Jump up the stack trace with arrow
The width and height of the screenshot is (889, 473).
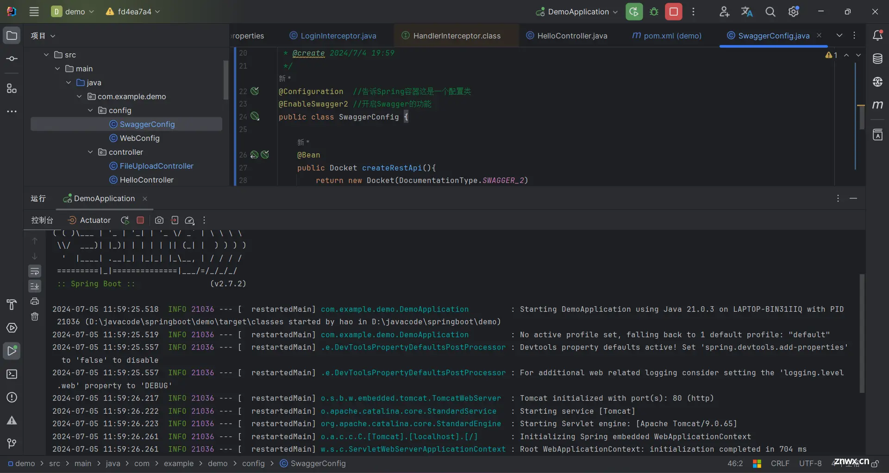point(35,241)
